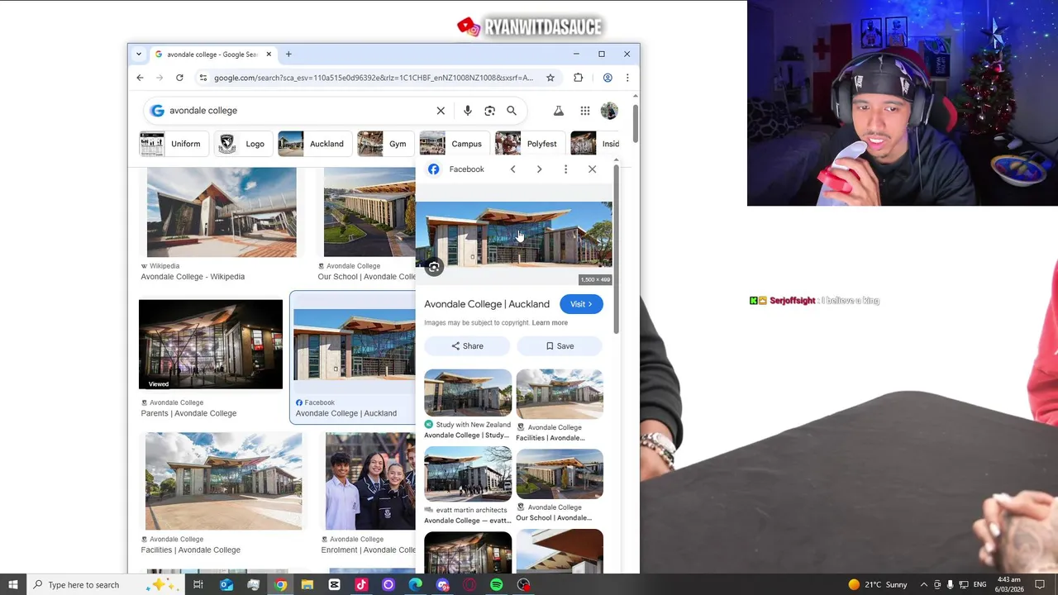Open Outlook from taskbar
Screen dimensions: 1058x595
[x=226, y=585]
